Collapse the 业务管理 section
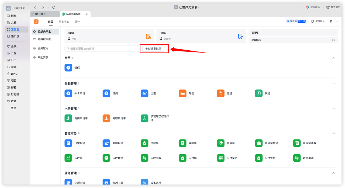 click(x=333, y=173)
